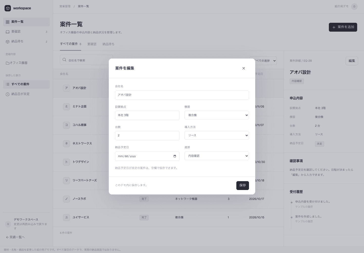The height and width of the screenshot is (253, 364).
Task: Click the 編集 button in detail panel
Action: click(352, 61)
